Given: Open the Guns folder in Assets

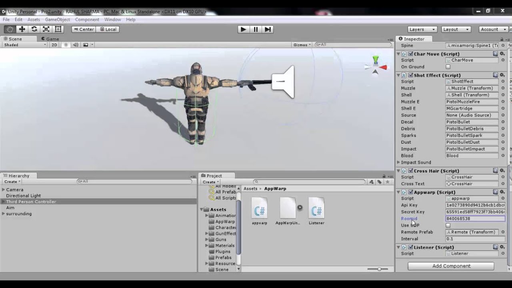Looking at the screenshot, I should 221,240.
